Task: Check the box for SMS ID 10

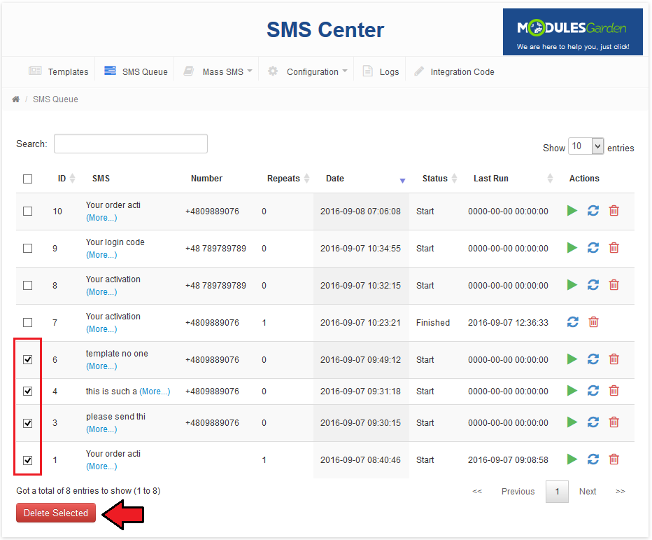Action: click(27, 211)
